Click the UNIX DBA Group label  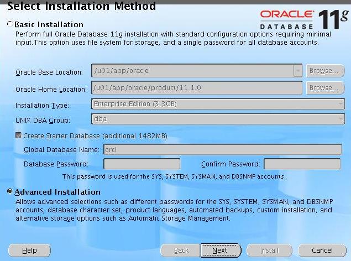pyautogui.click(x=43, y=120)
